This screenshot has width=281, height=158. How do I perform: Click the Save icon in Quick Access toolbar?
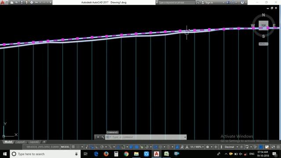(x=22, y=3)
